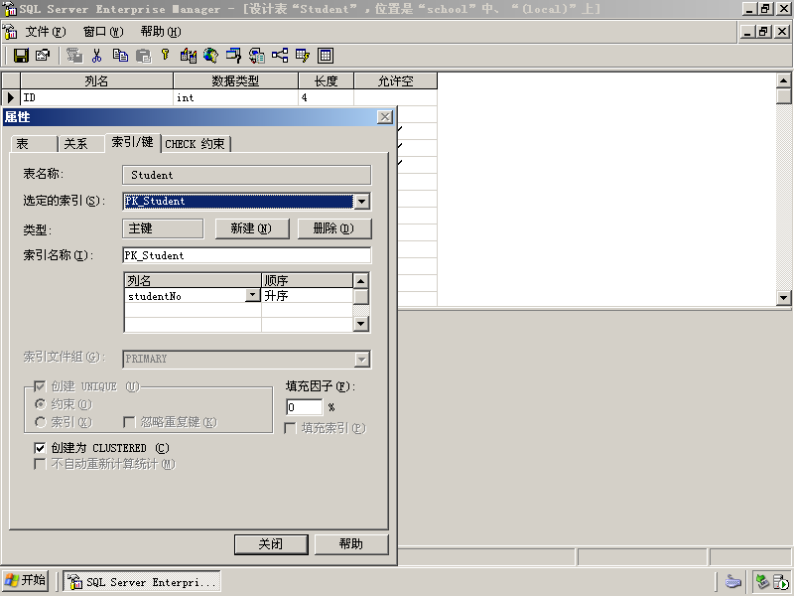Click the row selector arrow for the ID row
Viewport: 794px width, 596px height.
tap(11, 97)
